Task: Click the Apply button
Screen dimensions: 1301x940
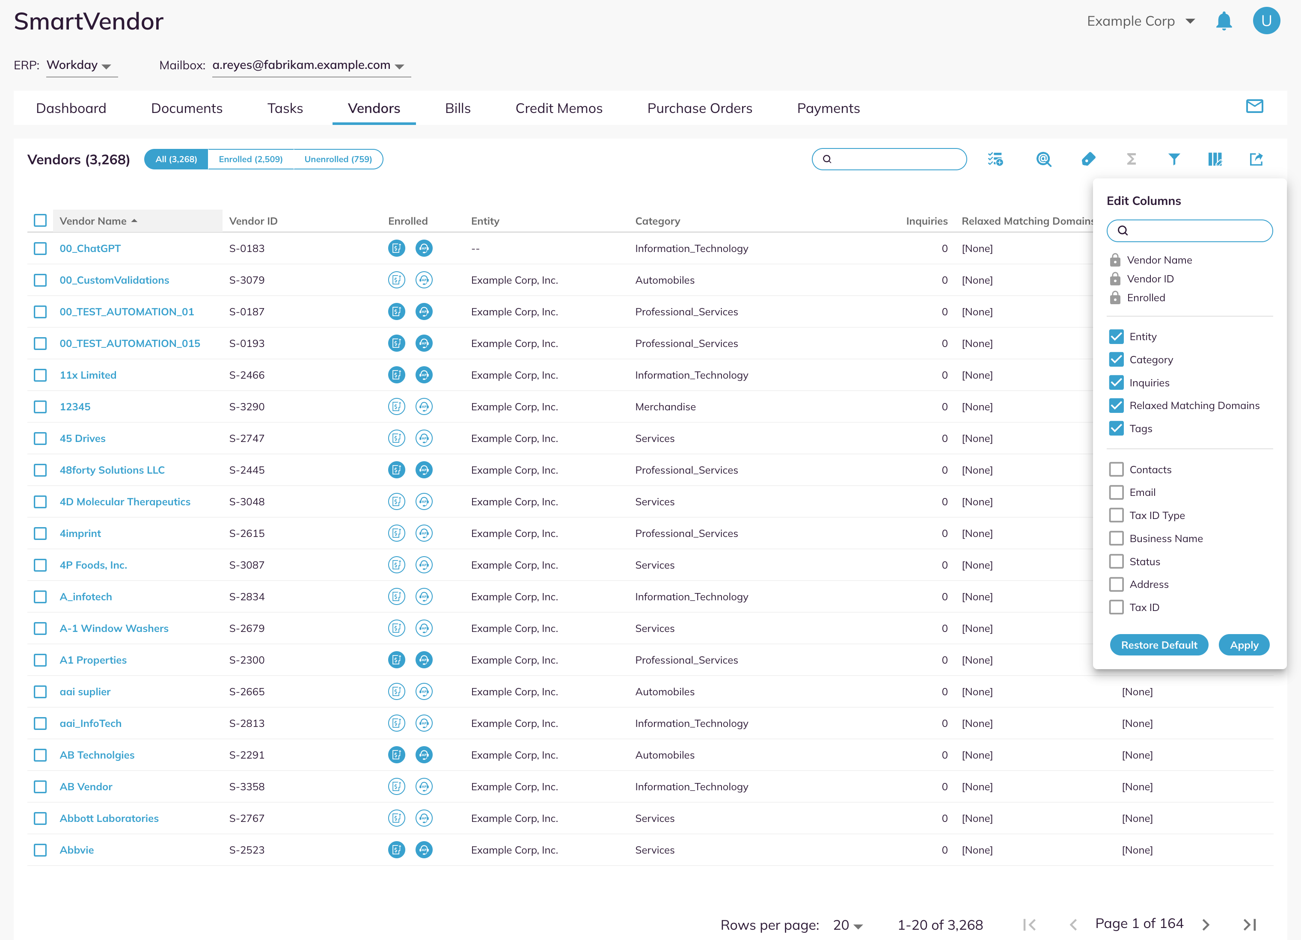Action: (1244, 645)
